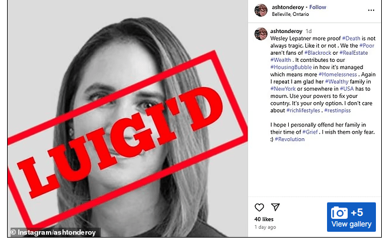383x240 pixels.
Task: Follow ashtonderoy
Action: click(318, 7)
